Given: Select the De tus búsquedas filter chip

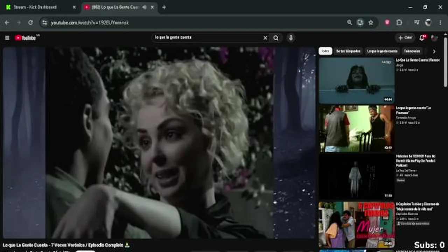Looking at the screenshot, I should pos(348,51).
